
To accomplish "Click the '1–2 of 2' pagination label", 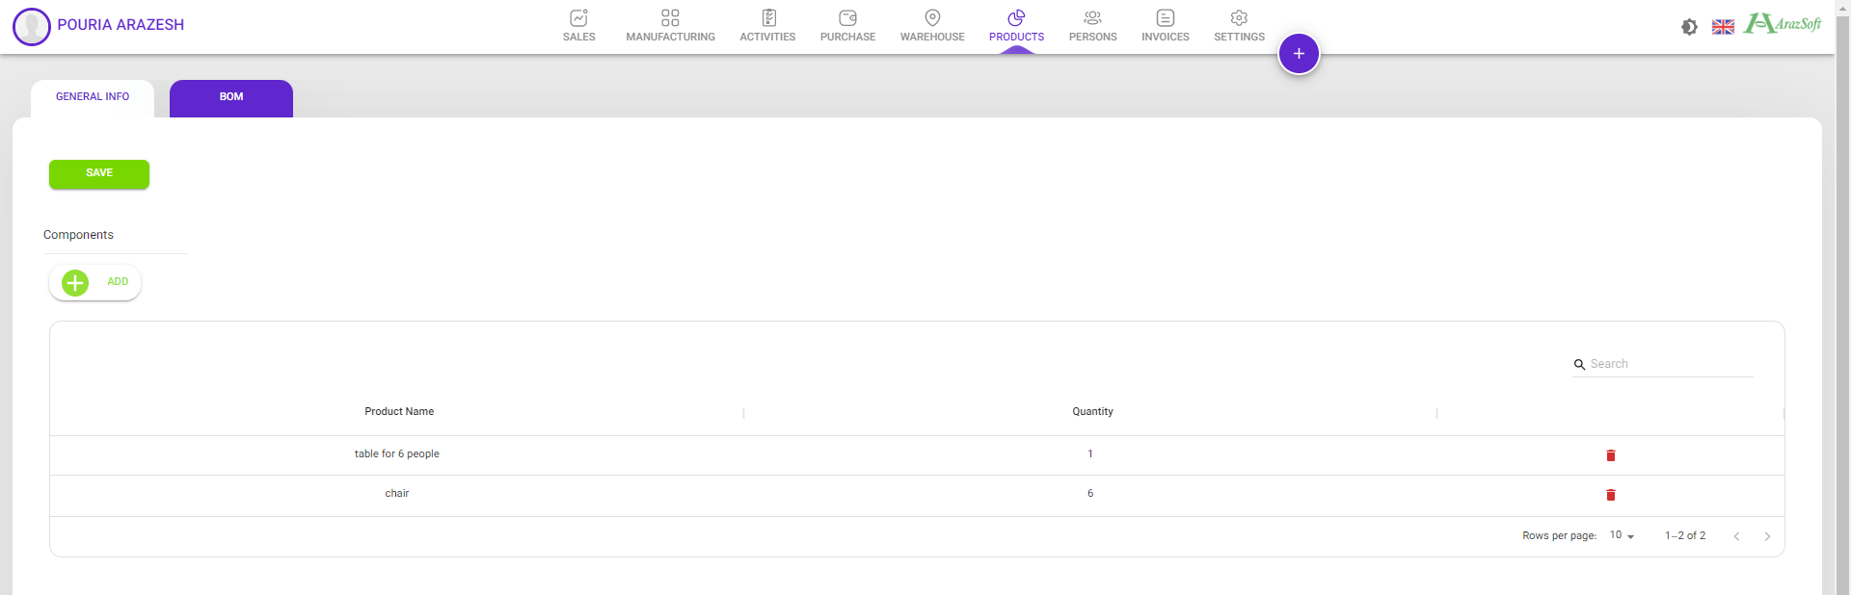I will pos(1685,536).
